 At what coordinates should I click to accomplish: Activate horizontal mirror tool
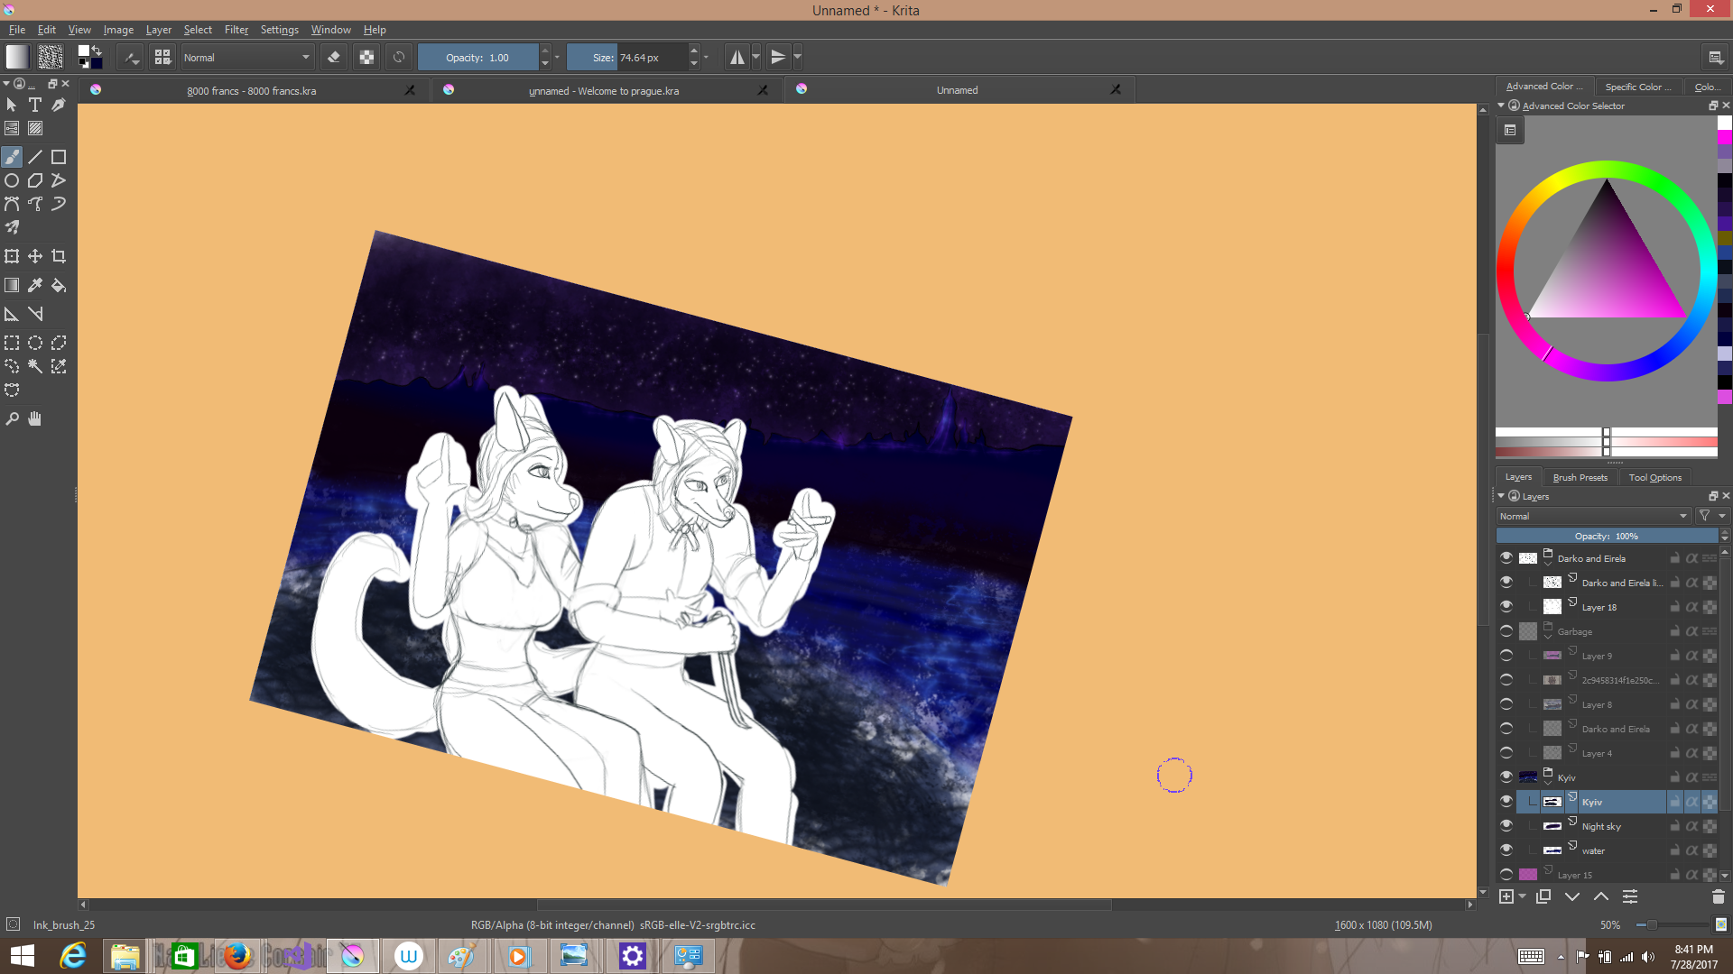tap(737, 58)
